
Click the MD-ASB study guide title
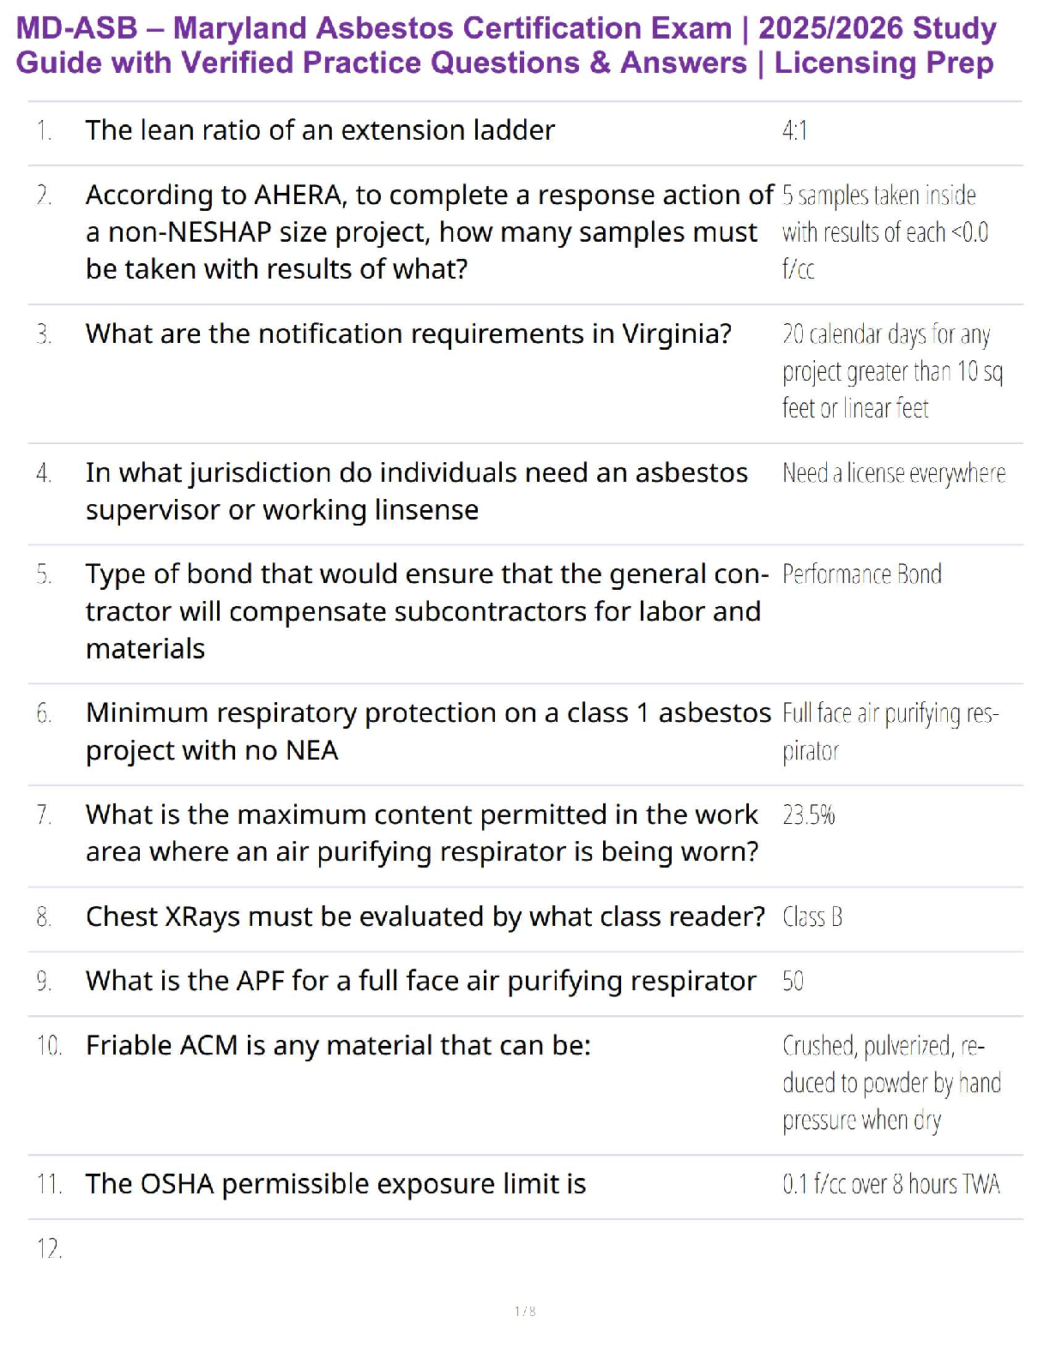pyautogui.click(x=506, y=45)
